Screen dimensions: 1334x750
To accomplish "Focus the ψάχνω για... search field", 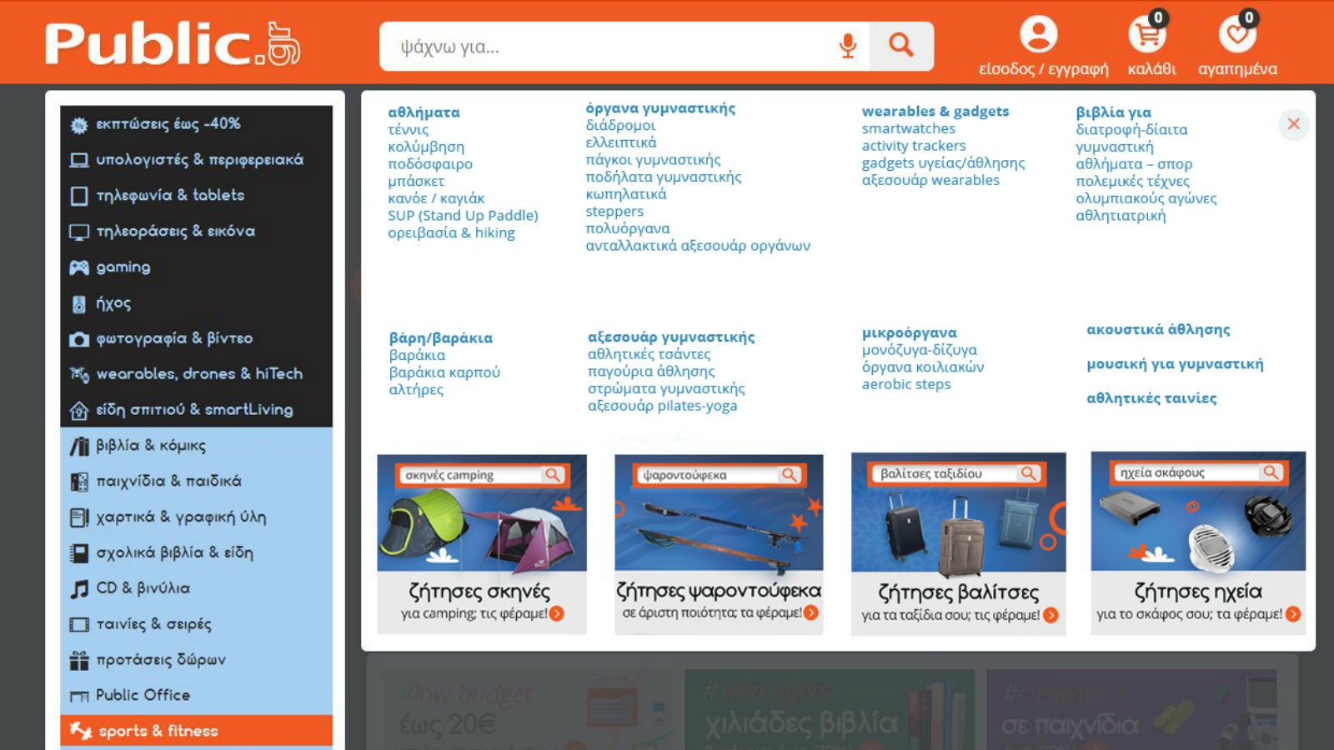I will 609,47.
